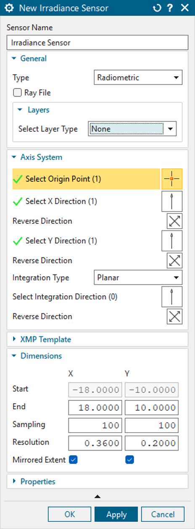
Task: Reverse the integration direction with its icon
Action: point(175,316)
